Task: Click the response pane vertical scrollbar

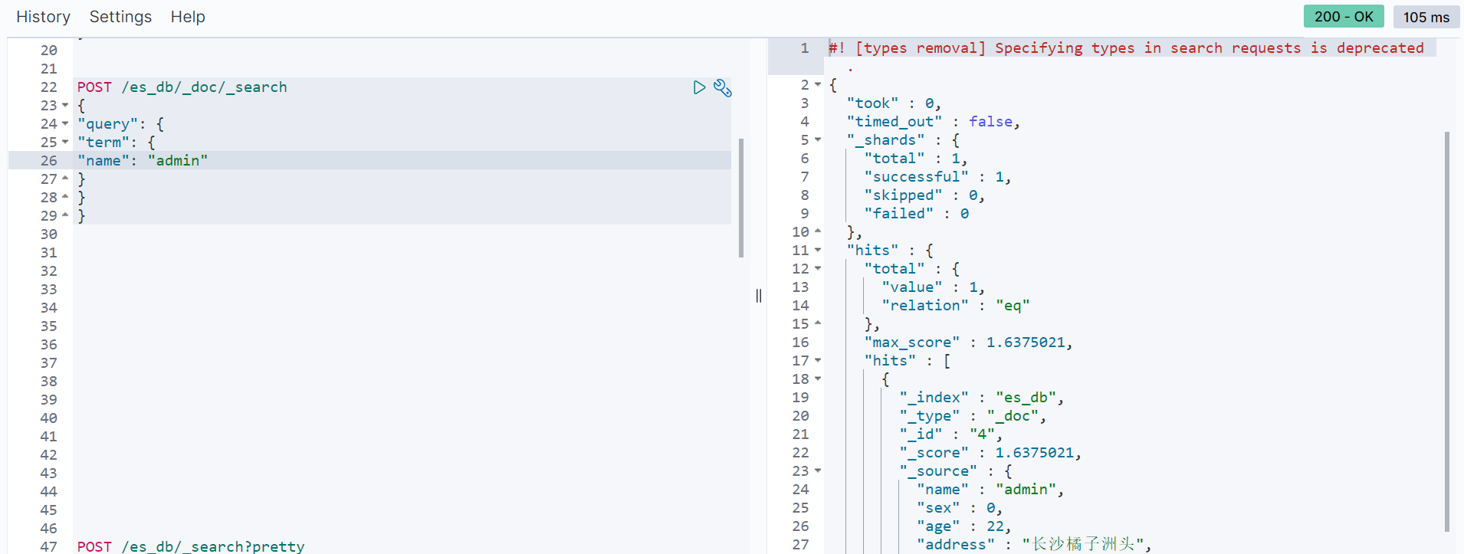Action: click(x=1447, y=331)
